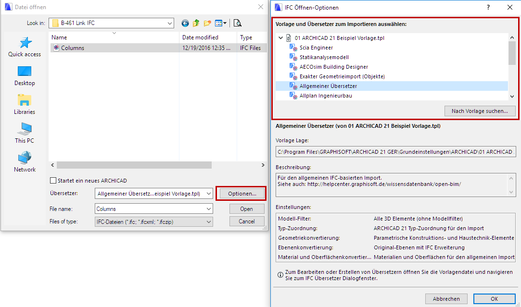Go back using the blue back arrow icon
Viewport: 521px width, 307px height.
(185, 23)
